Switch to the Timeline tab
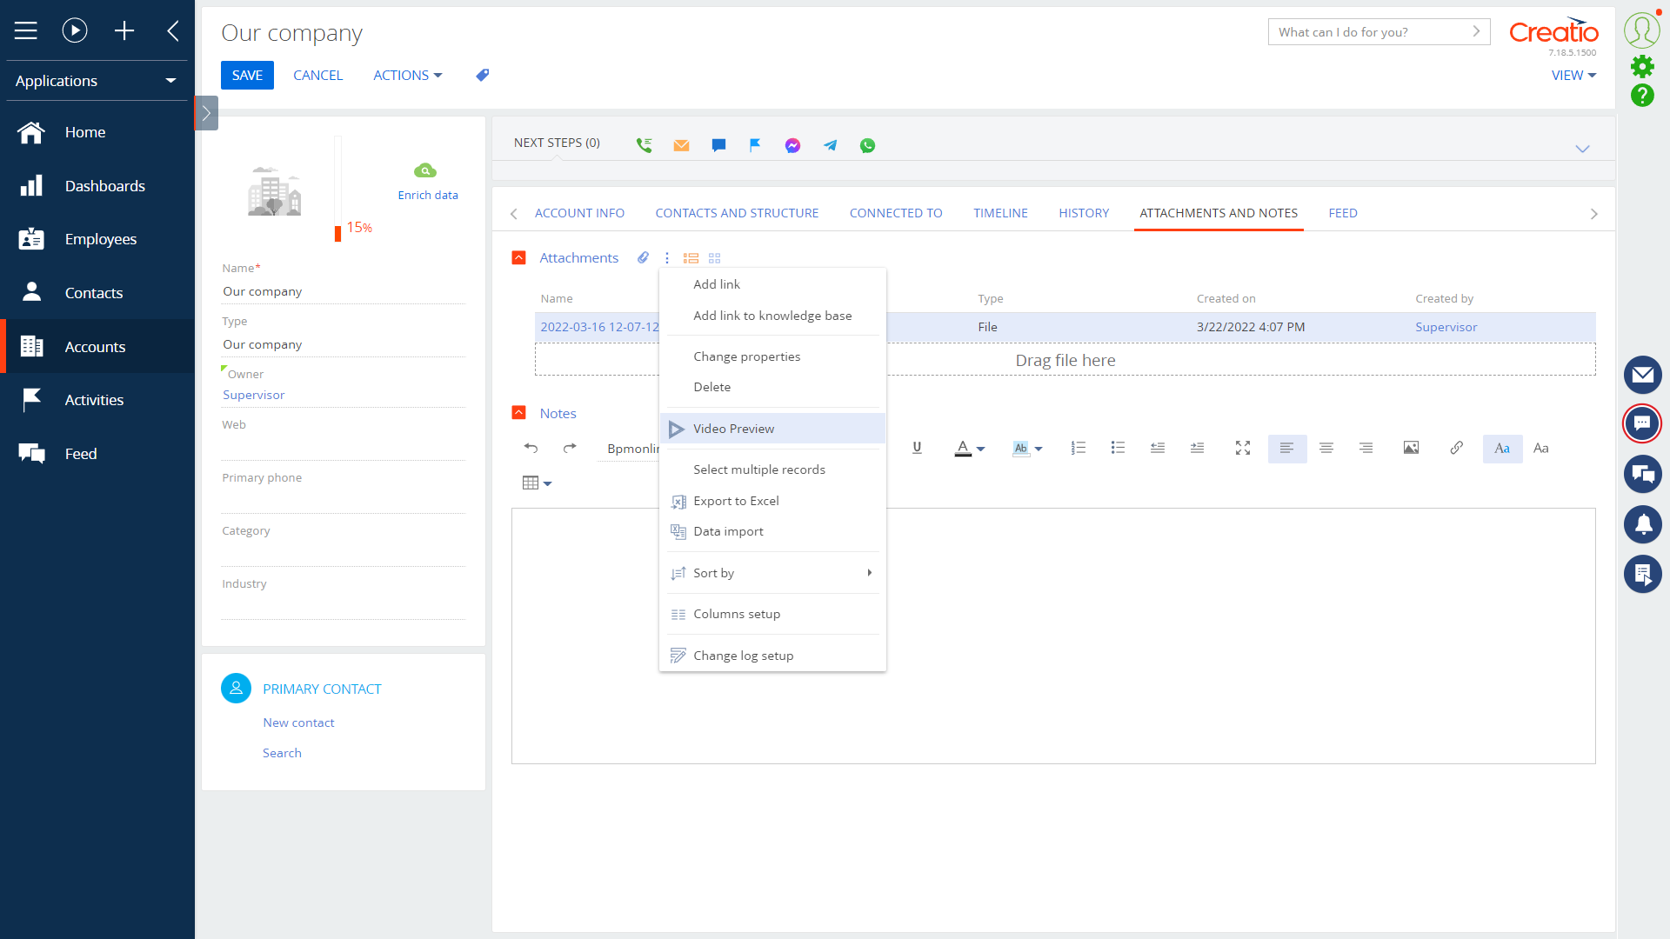The image size is (1670, 939). [1000, 213]
